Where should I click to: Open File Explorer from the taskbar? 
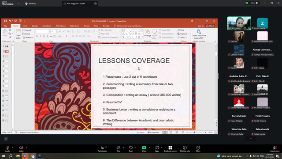[x=18, y=156]
